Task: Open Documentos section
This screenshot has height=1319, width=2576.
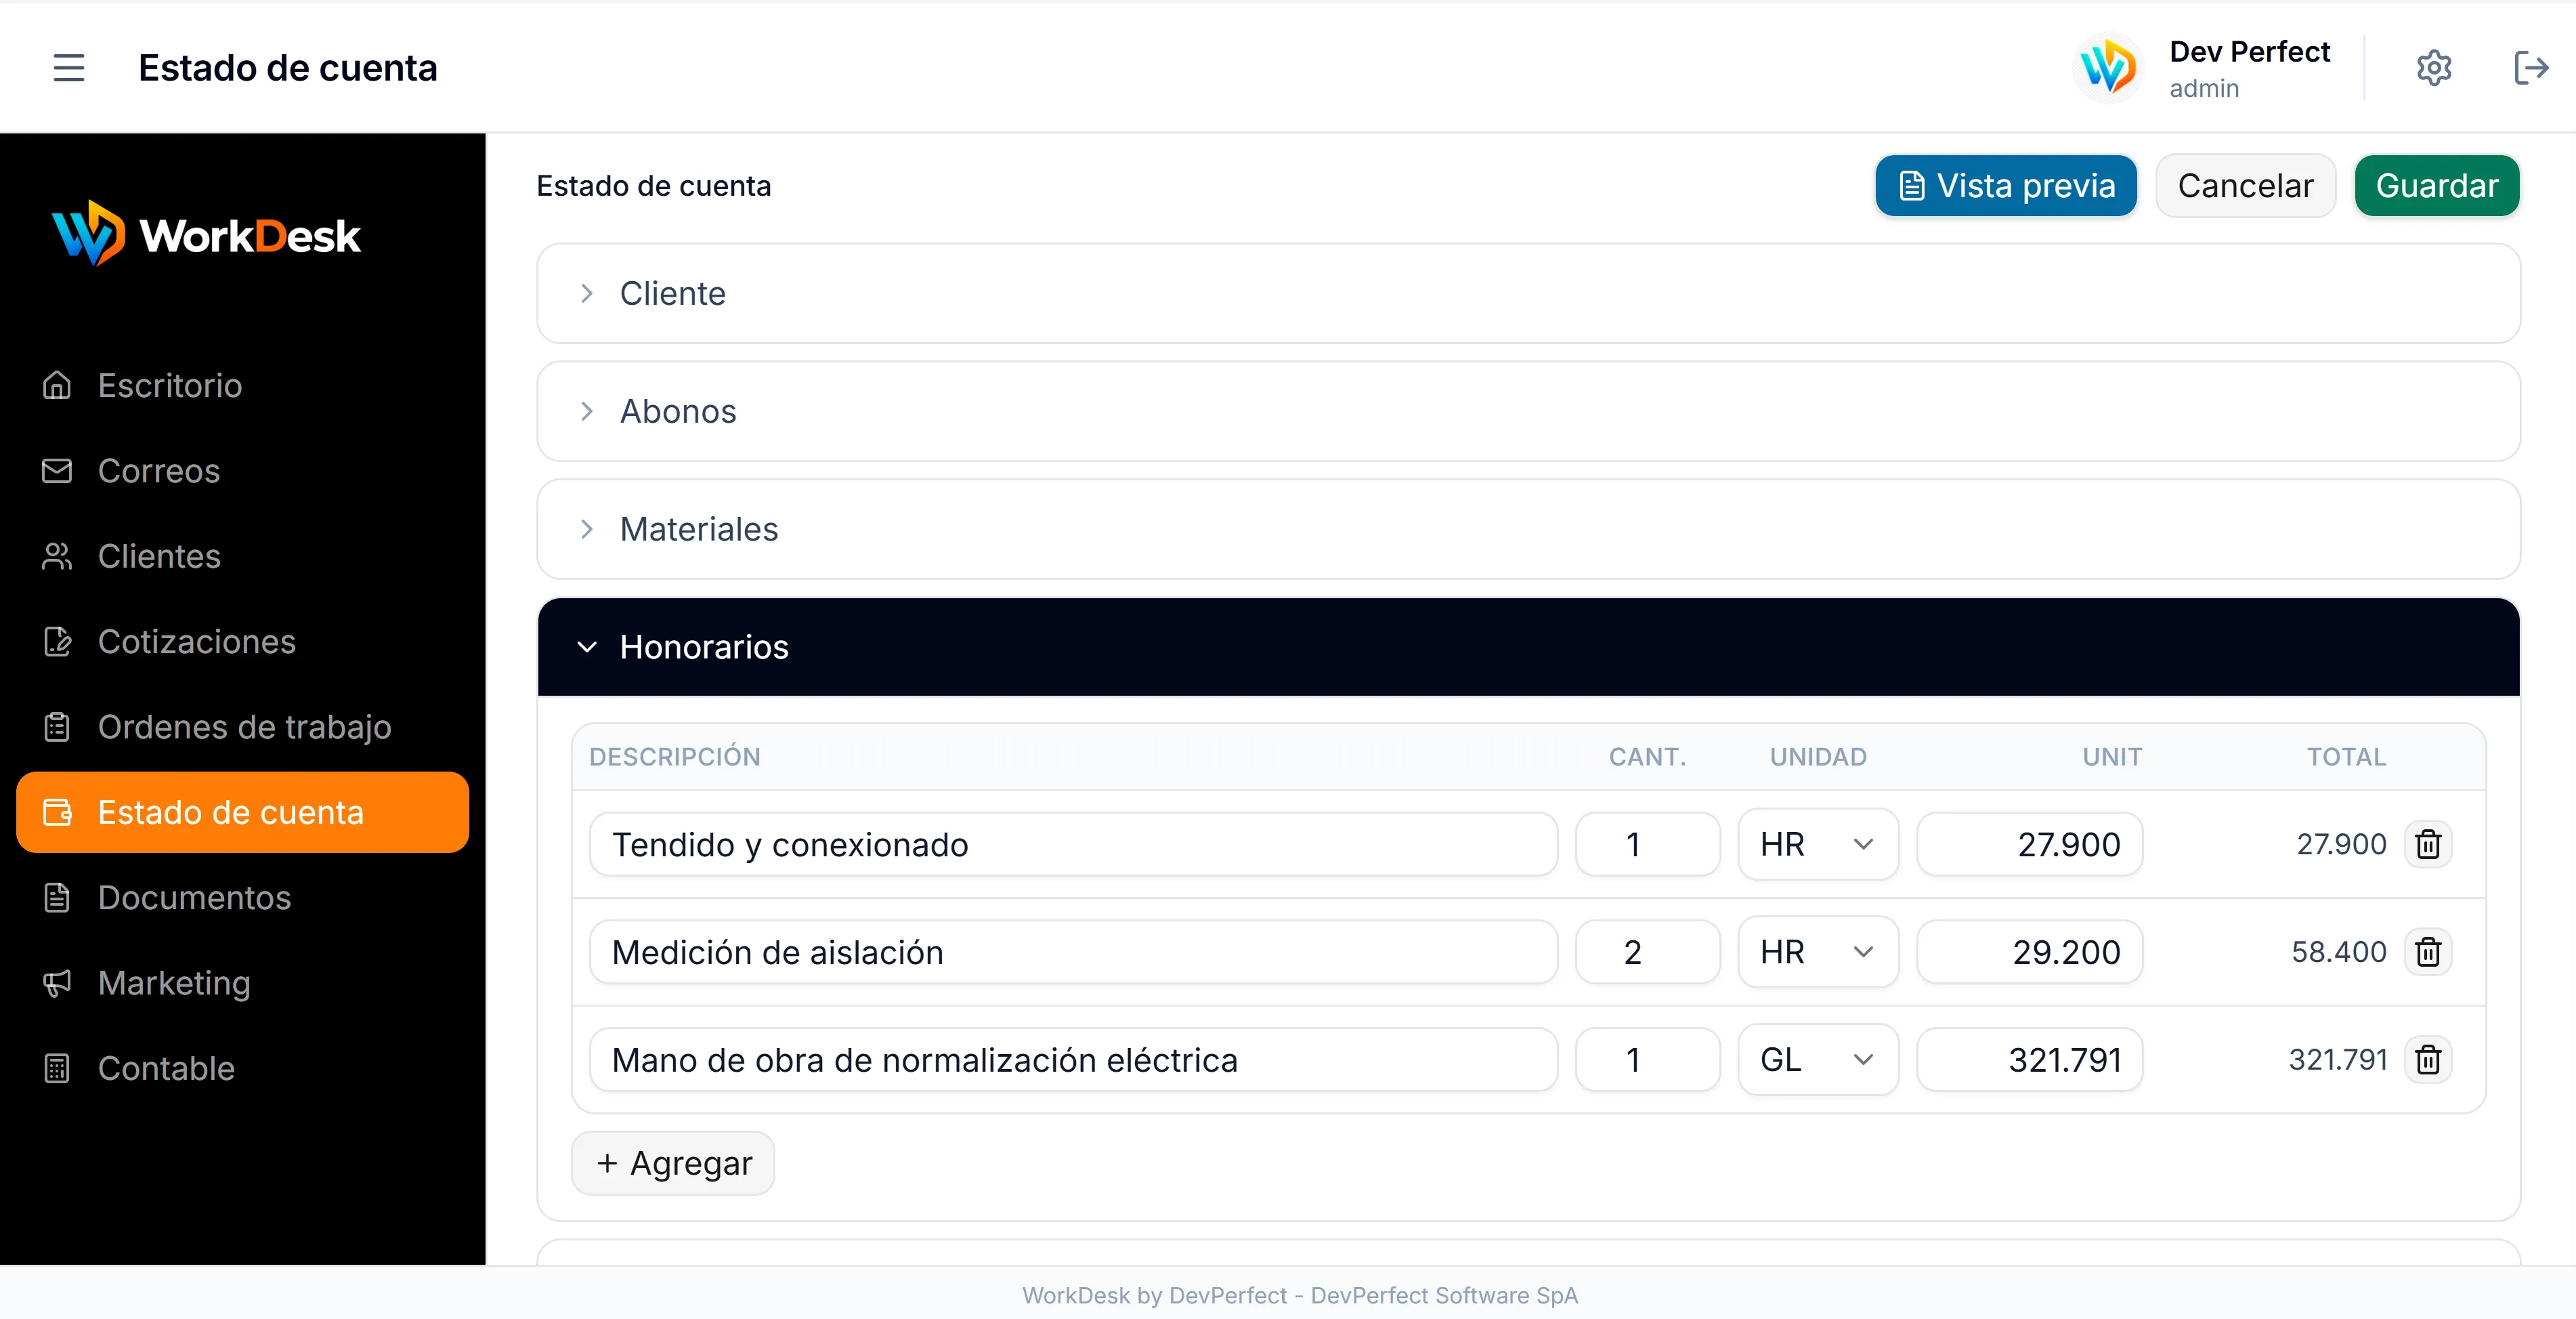Action: pyautogui.click(x=242, y=898)
